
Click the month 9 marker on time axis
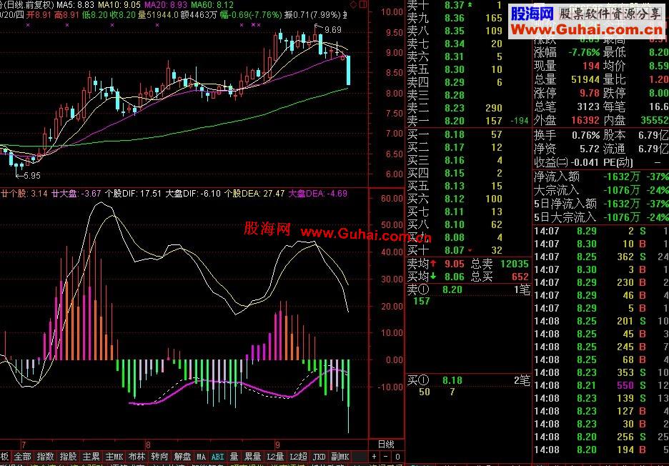coord(277,445)
